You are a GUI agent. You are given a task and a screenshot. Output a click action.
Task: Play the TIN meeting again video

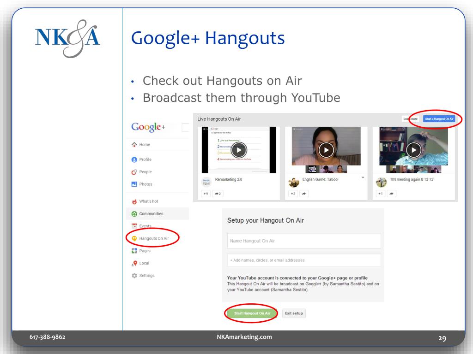point(413,150)
